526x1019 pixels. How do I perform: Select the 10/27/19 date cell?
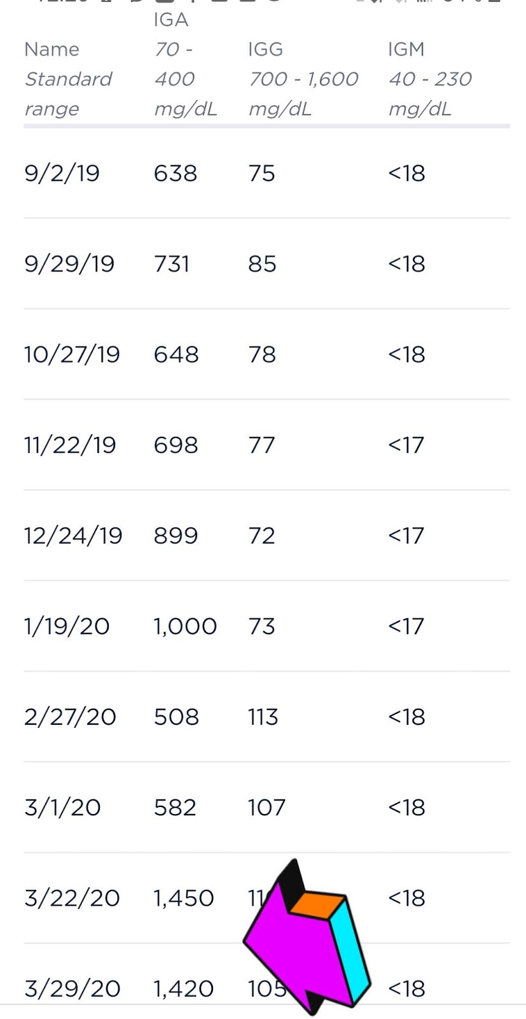[x=72, y=354]
